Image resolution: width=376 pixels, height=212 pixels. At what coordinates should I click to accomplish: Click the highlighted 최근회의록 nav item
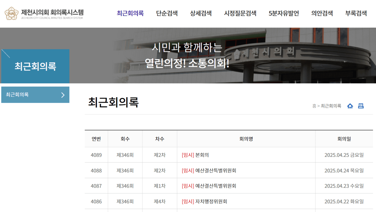[130, 13]
